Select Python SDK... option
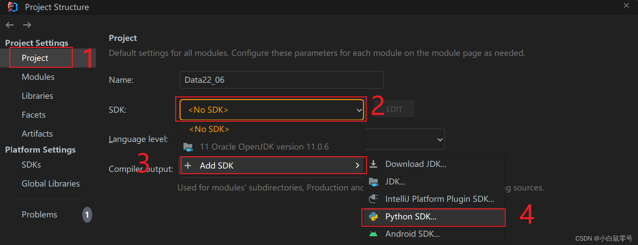 point(433,216)
